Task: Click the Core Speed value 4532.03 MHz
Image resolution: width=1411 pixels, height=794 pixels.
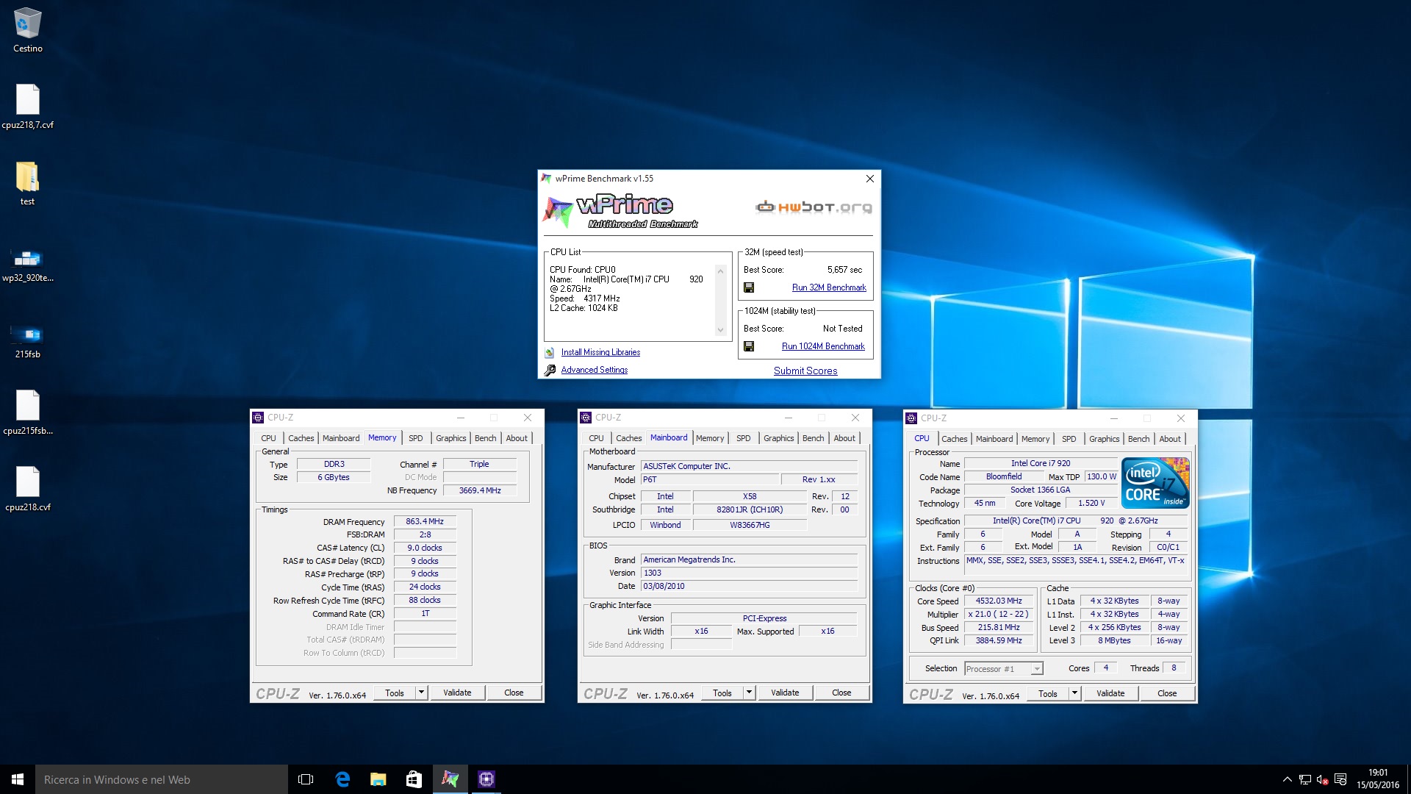Action: coord(999,601)
